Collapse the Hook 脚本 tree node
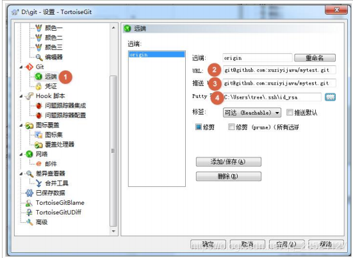This screenshot has width=353, height=258. click(21, 96)
